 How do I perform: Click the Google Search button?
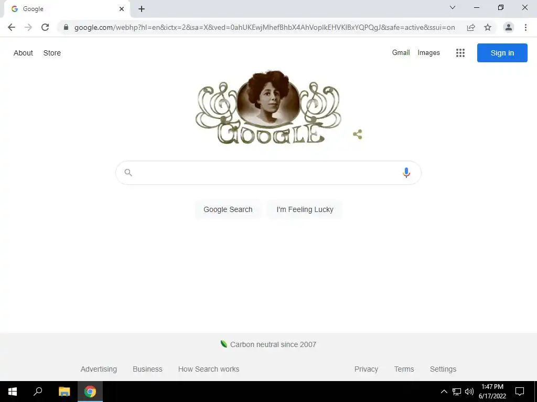pos(228,209)
